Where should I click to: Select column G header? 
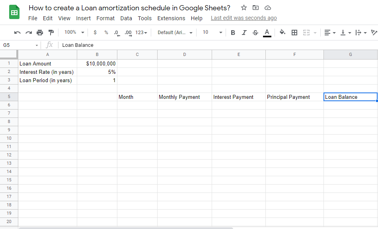(x=350, y=55)
